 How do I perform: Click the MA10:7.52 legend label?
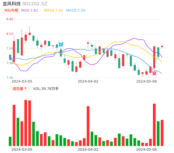click(54, 11)
